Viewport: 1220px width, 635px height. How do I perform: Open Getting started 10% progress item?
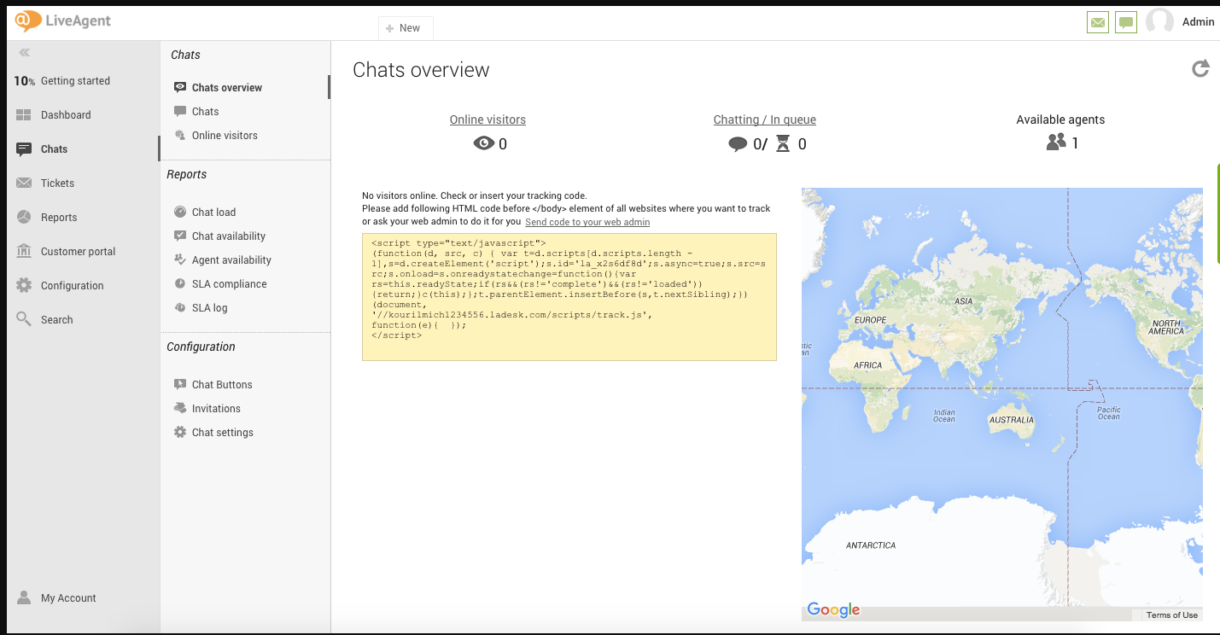click(74, 81)
